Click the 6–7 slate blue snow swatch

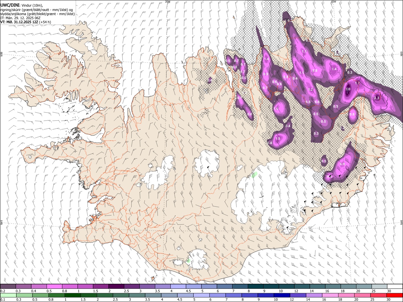tap(225, 287)
